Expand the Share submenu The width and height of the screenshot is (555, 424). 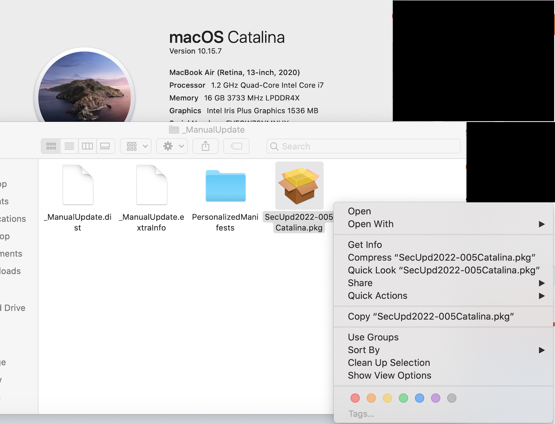click(x=443, y=283)
